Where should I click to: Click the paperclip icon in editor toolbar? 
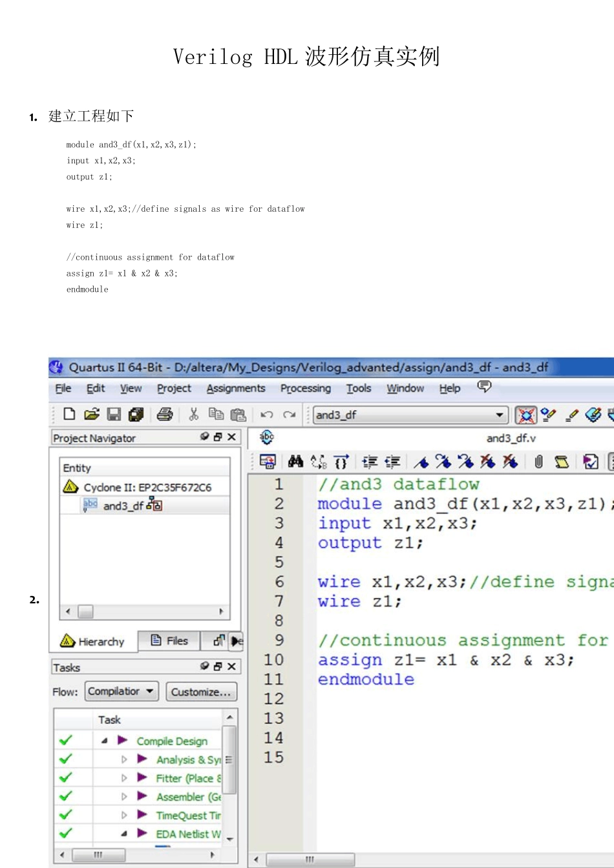538,461
